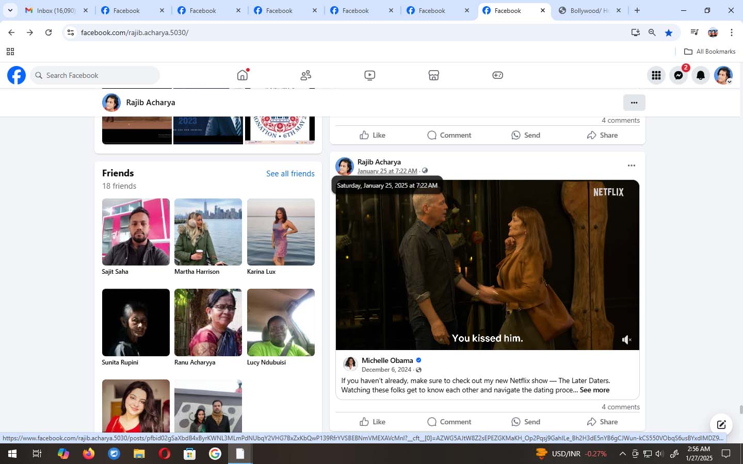The width and height of the screenshot is (743, 464).
Task: Open Ranu Acharyya friend thumbnail
Action: point(208,322)
